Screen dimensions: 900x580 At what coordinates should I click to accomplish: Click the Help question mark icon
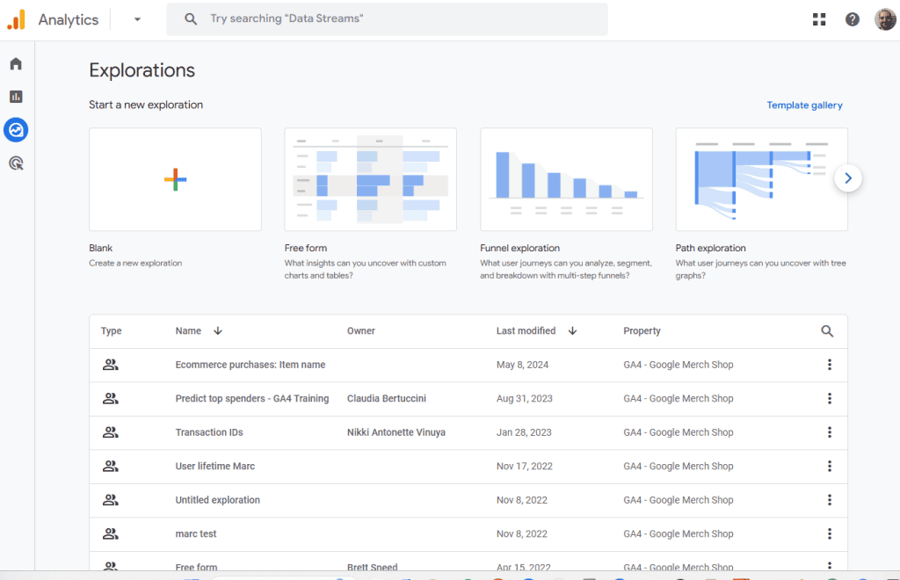[x=852, y=19]
